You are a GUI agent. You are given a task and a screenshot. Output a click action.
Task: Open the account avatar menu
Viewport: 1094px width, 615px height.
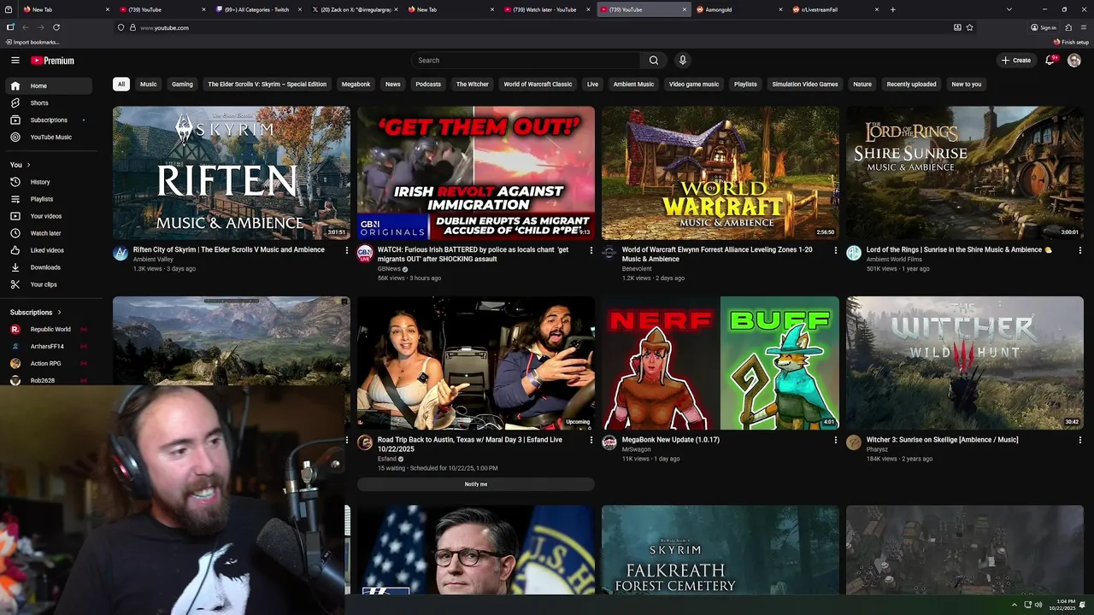tap(1074, 61)
